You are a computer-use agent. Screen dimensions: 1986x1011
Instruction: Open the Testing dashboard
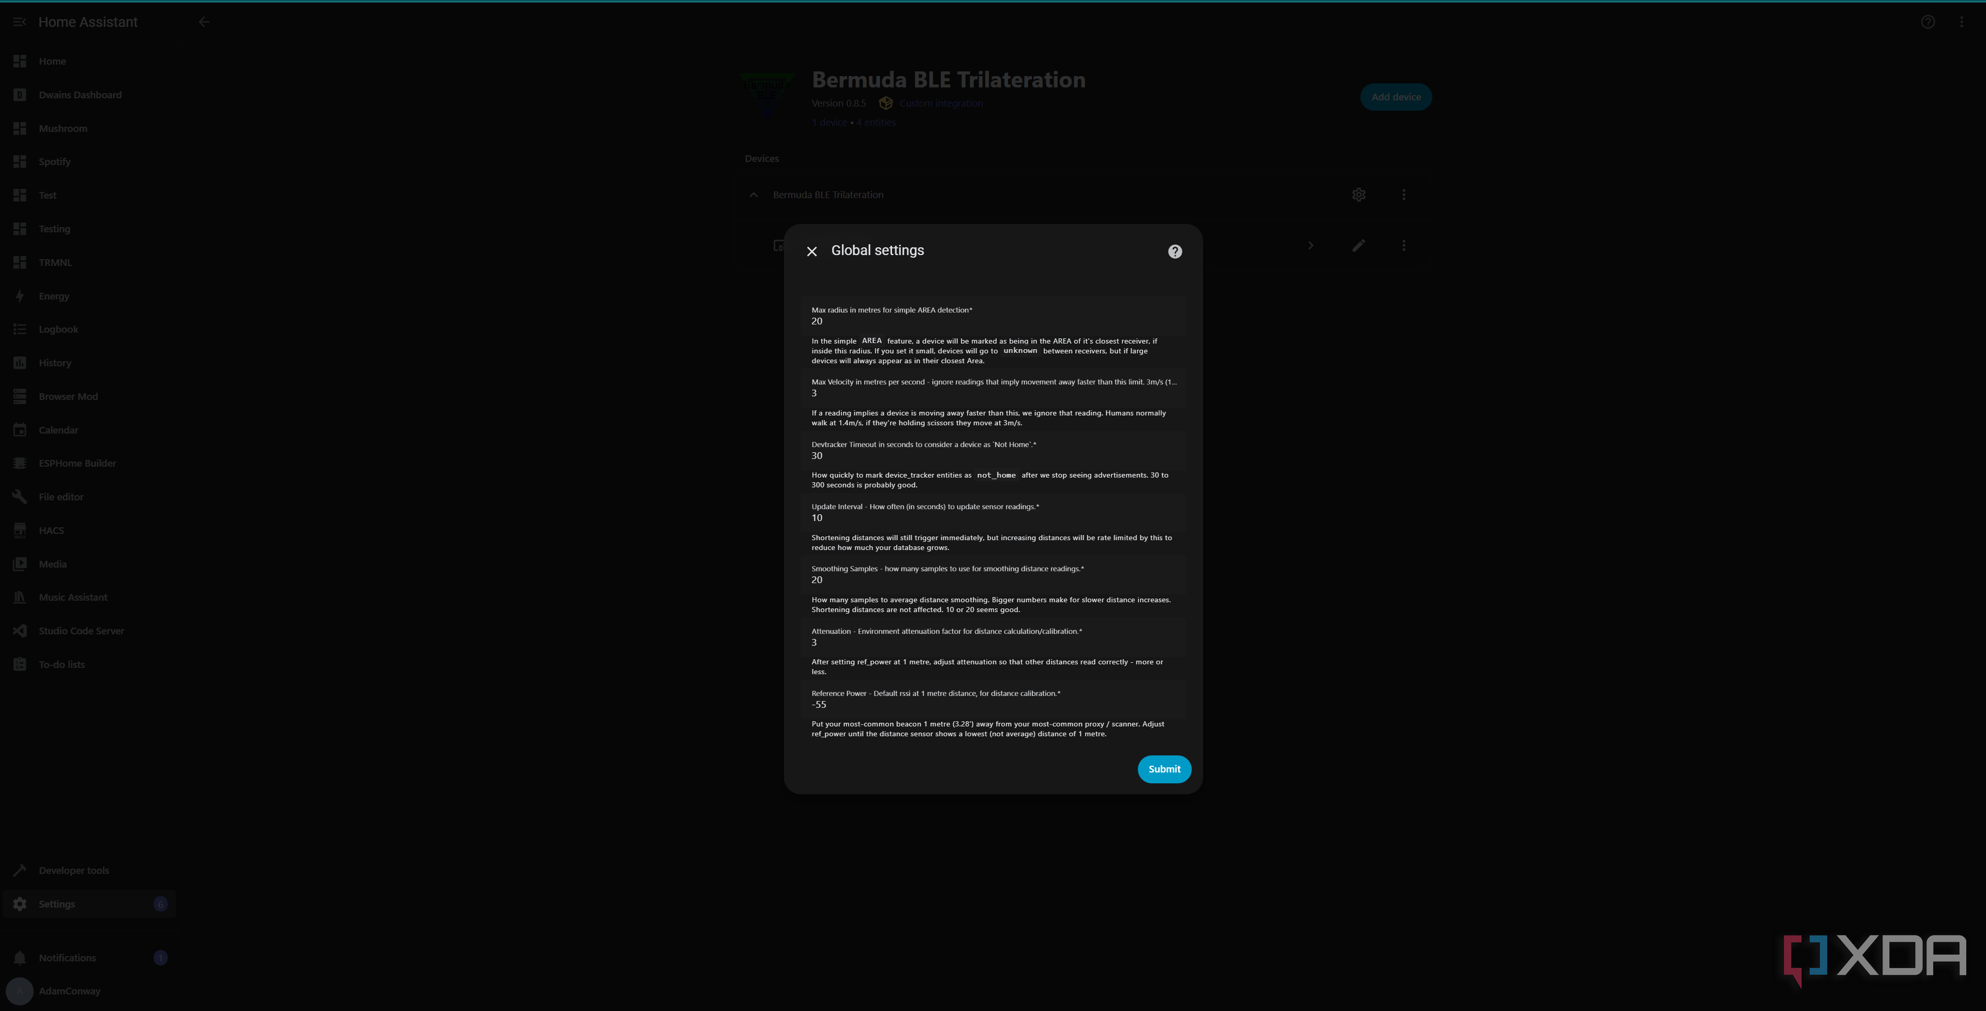88,229
